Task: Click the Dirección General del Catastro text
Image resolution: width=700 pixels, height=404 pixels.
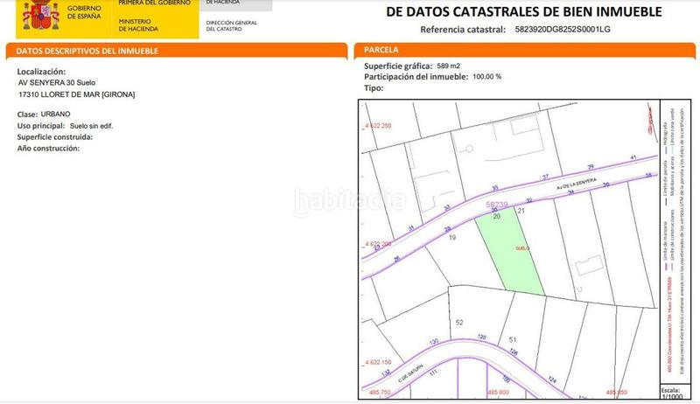Action: [x=231, y=24]
